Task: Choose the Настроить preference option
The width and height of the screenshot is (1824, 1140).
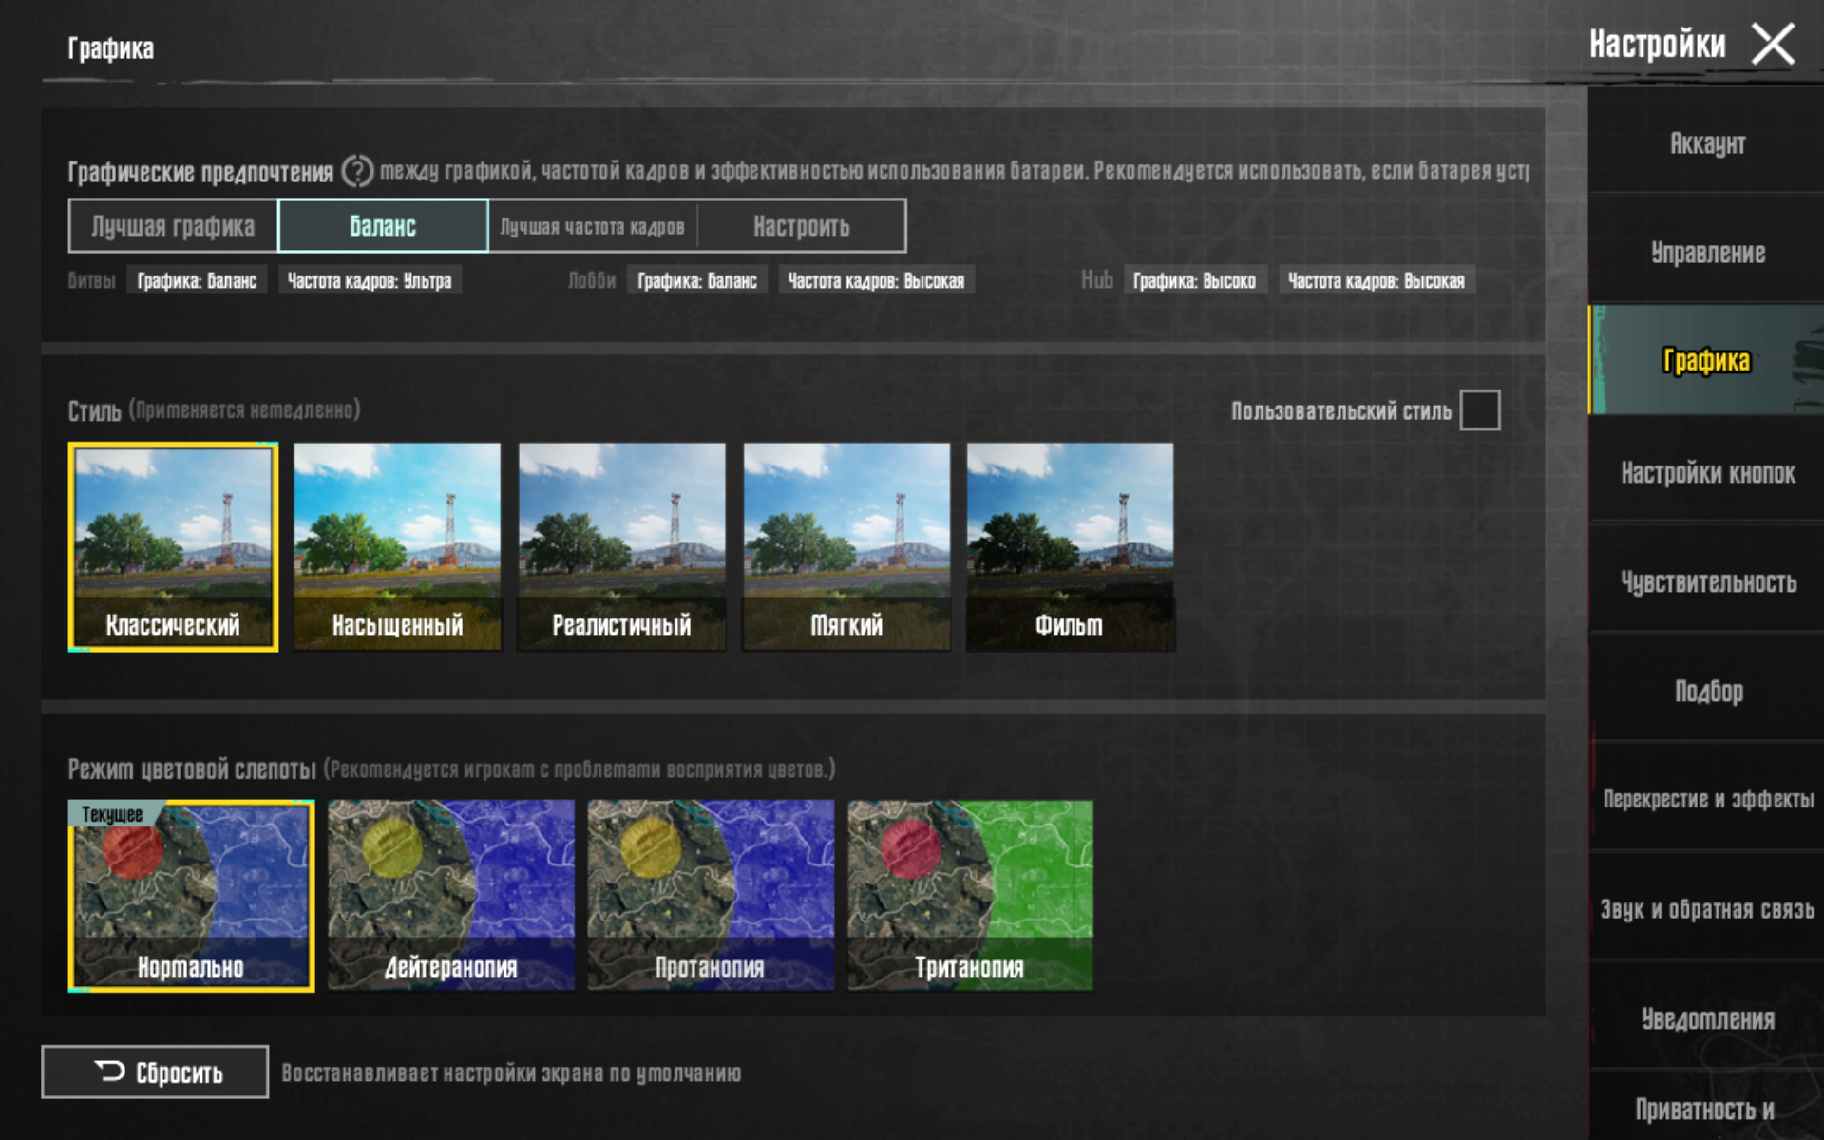Action: point(801,226)
